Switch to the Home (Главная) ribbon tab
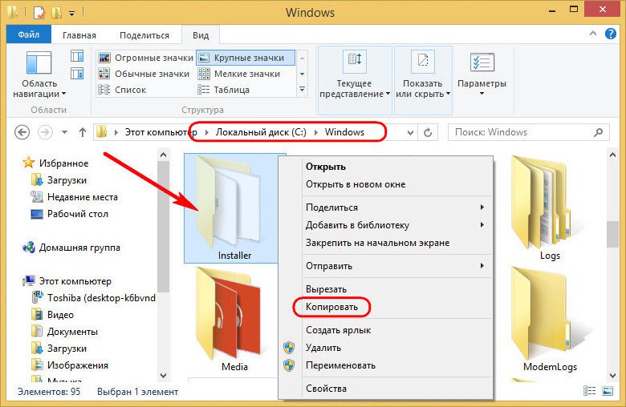The height and width of the screenshot is (407, 626). click(x=79, y=35)
